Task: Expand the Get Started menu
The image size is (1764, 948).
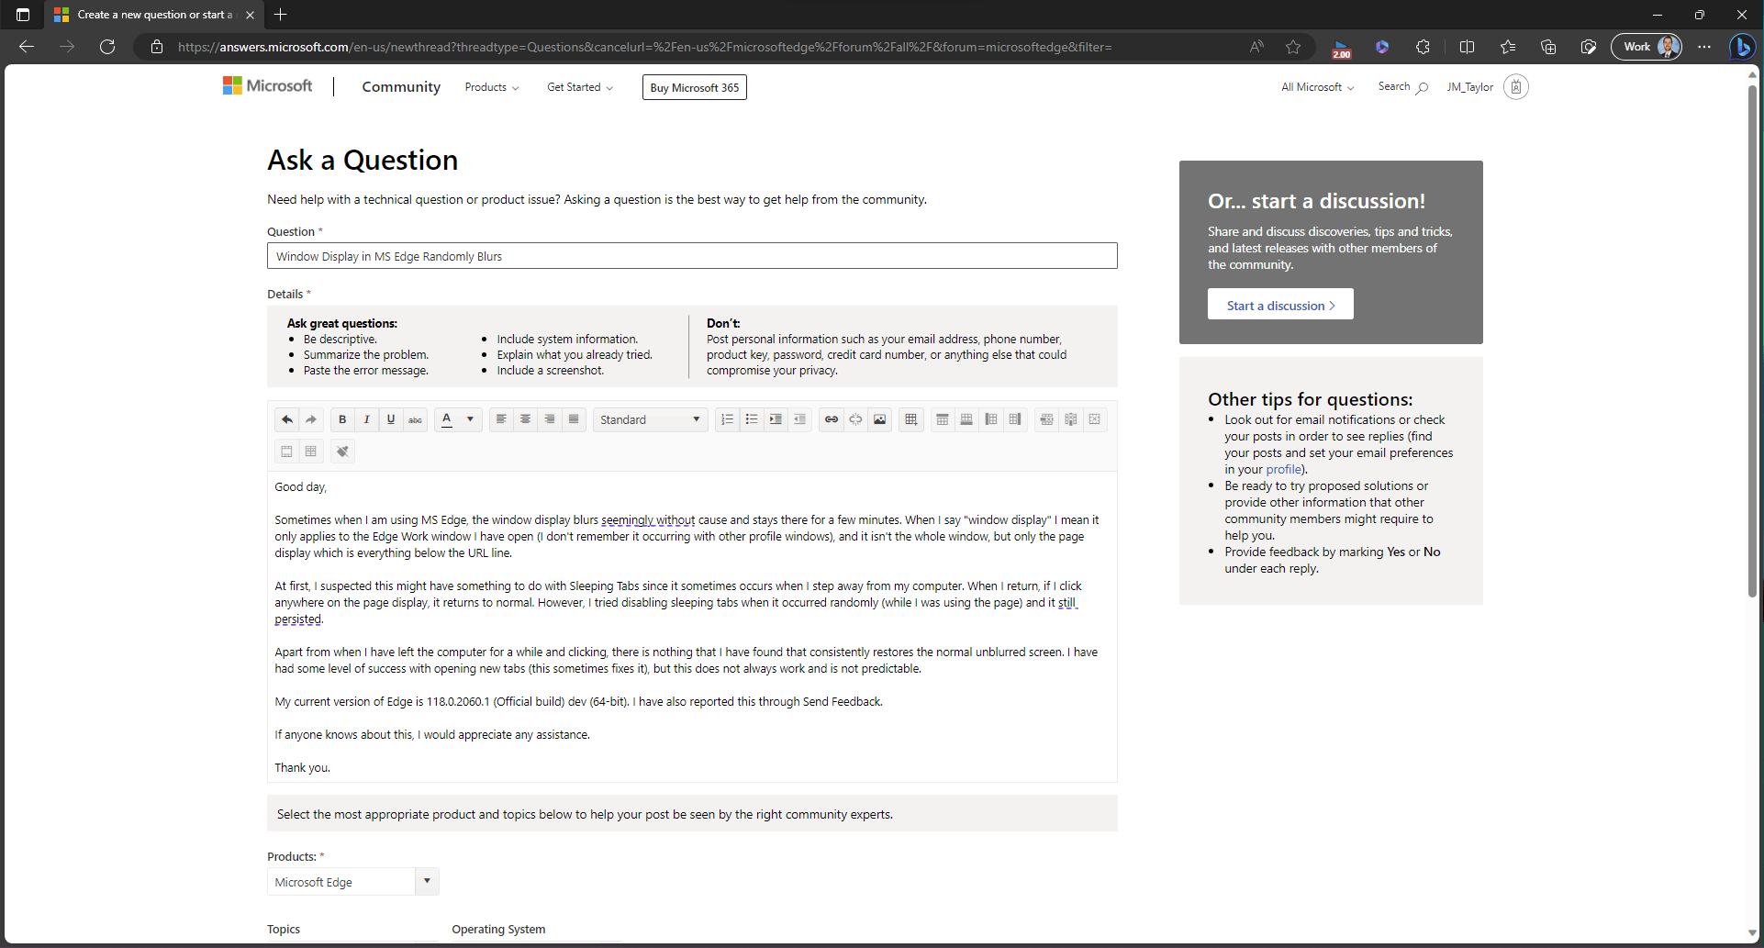Action: pyautogui.click(x=580, y=87)
